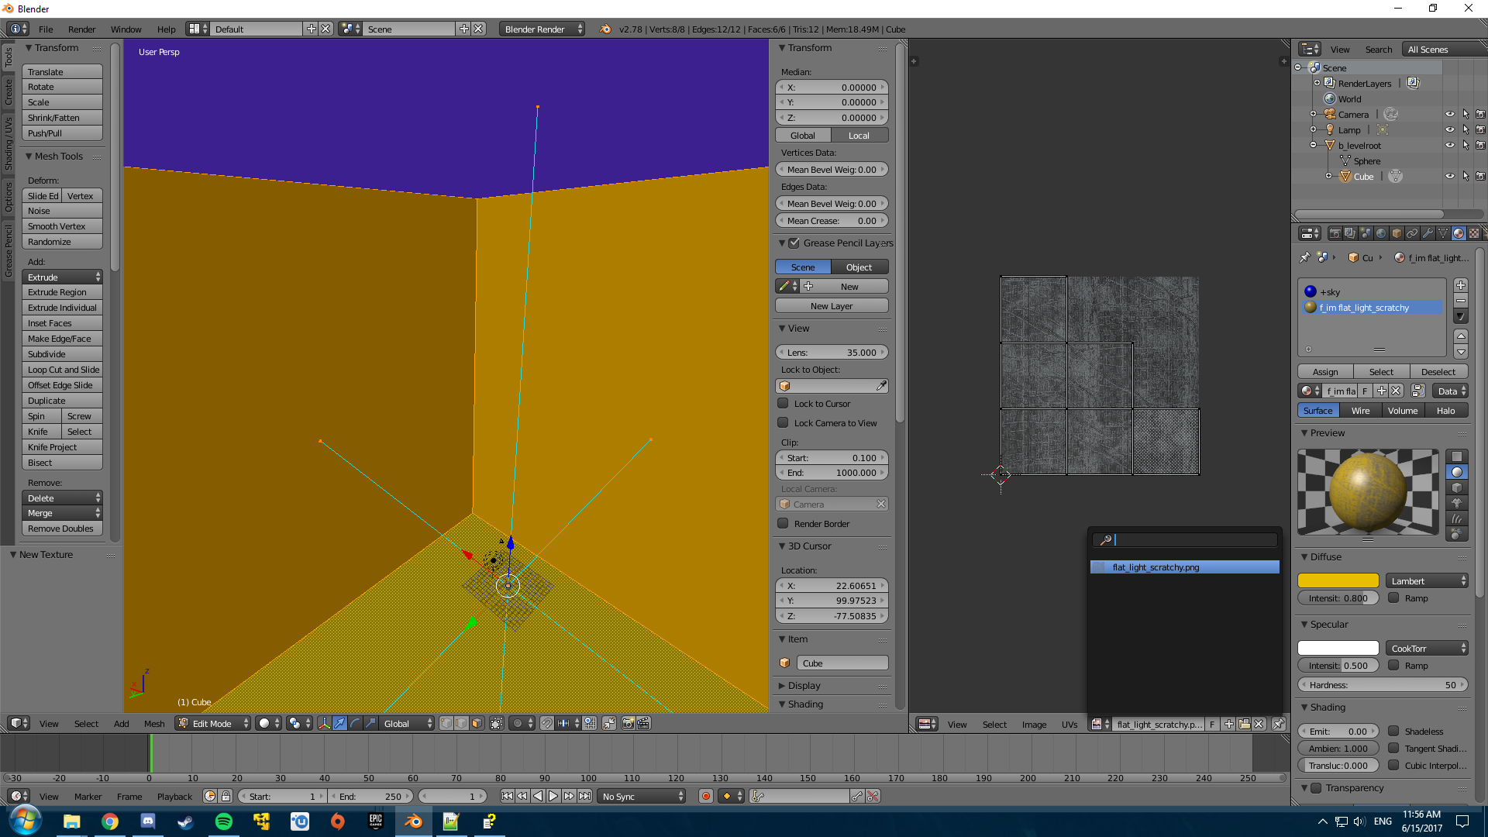The image size is (1488, 837).
Task: Switch to the Wire material tab
Action: click(1360, 411)
